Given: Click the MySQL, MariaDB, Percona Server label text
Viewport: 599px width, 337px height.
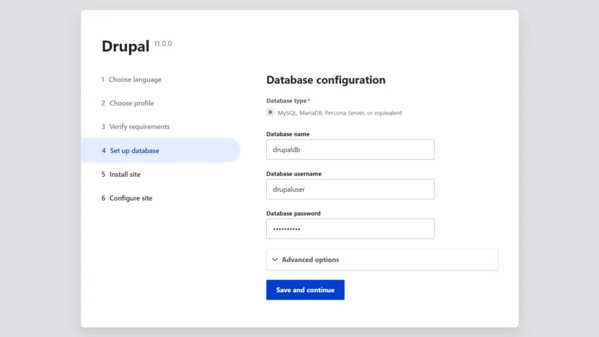Looking at the screenshot, I should (339, 113).
